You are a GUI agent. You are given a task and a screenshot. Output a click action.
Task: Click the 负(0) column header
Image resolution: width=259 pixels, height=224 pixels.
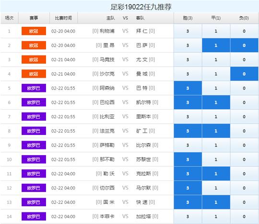(x=244, y=18)
